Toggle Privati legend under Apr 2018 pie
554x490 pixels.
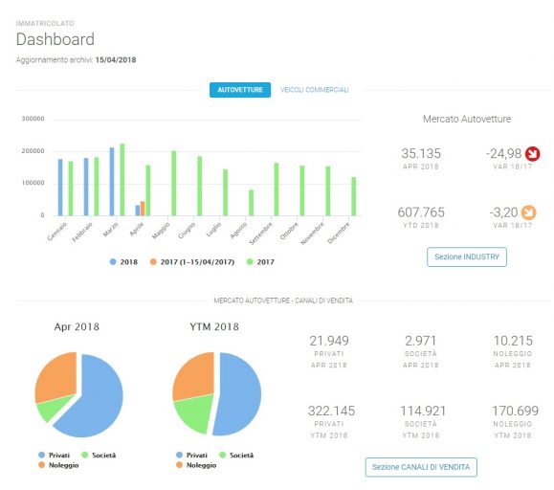[54, 455]
